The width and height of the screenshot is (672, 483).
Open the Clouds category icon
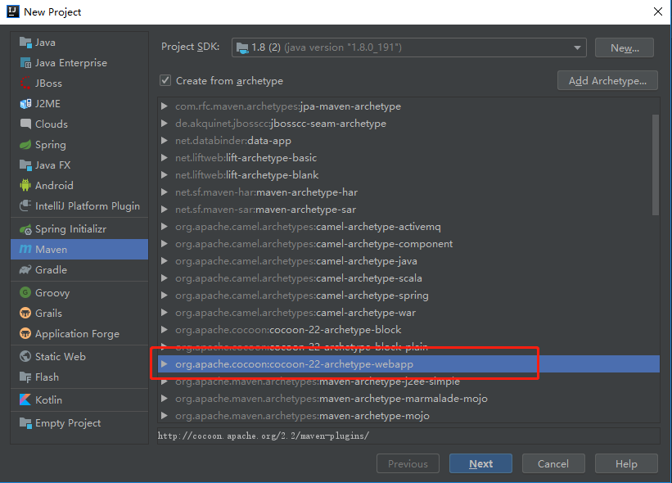click(x=25, y=124)
